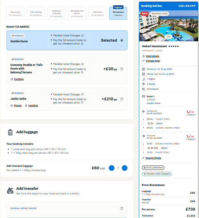Click facilities icon beside Junior Suite Facilities
199x218 pixels.
click(x=26, y=106)
